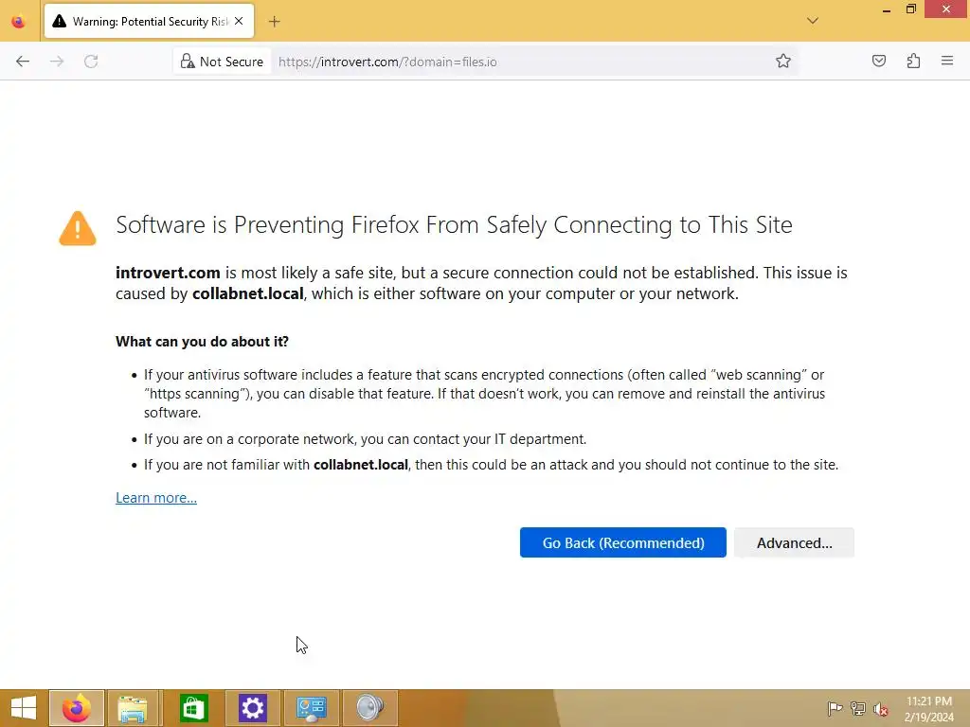Click the muted volume tray icon
The height and width of the screenshot is (727, 970).
tap(880, 708)
